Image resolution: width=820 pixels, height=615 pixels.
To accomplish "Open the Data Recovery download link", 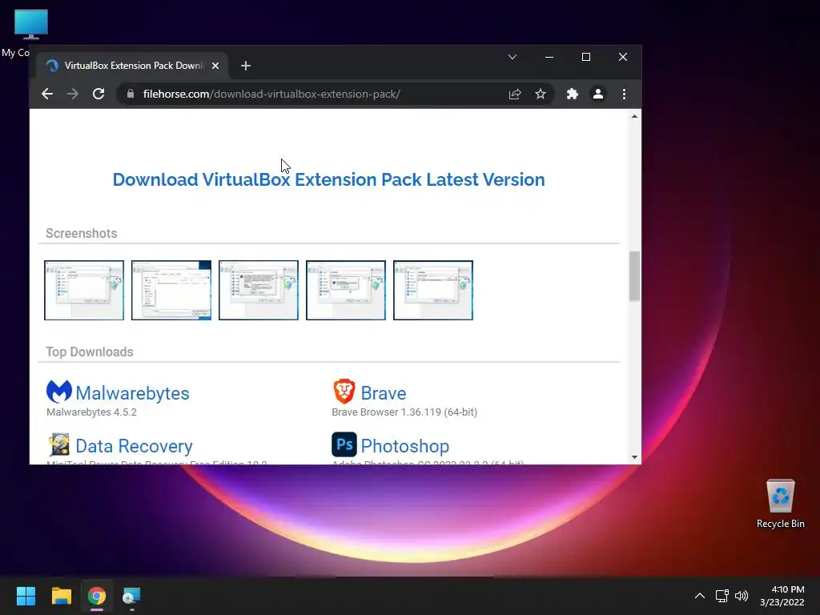I will click(134, 446).
